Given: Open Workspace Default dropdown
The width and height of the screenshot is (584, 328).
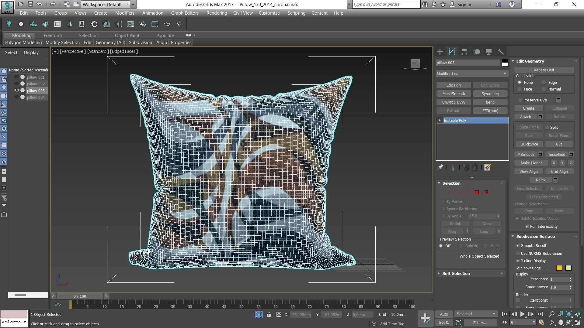Looking at the screenshot, I should coord(105,4).
